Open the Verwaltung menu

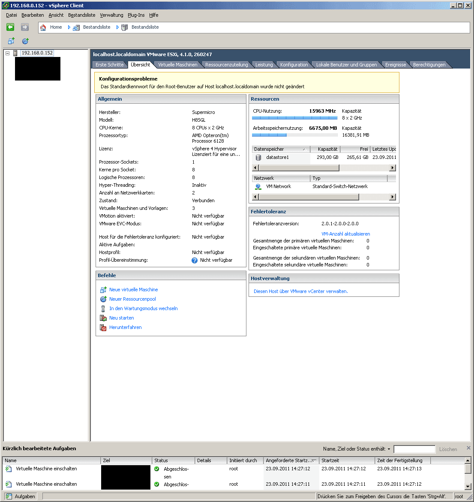point(111,15)
